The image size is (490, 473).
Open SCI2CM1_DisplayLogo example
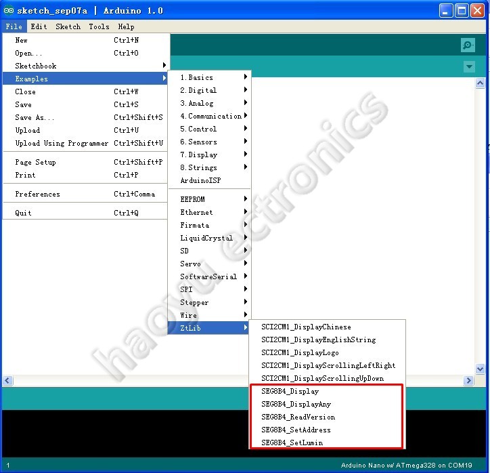coord(327,352)
